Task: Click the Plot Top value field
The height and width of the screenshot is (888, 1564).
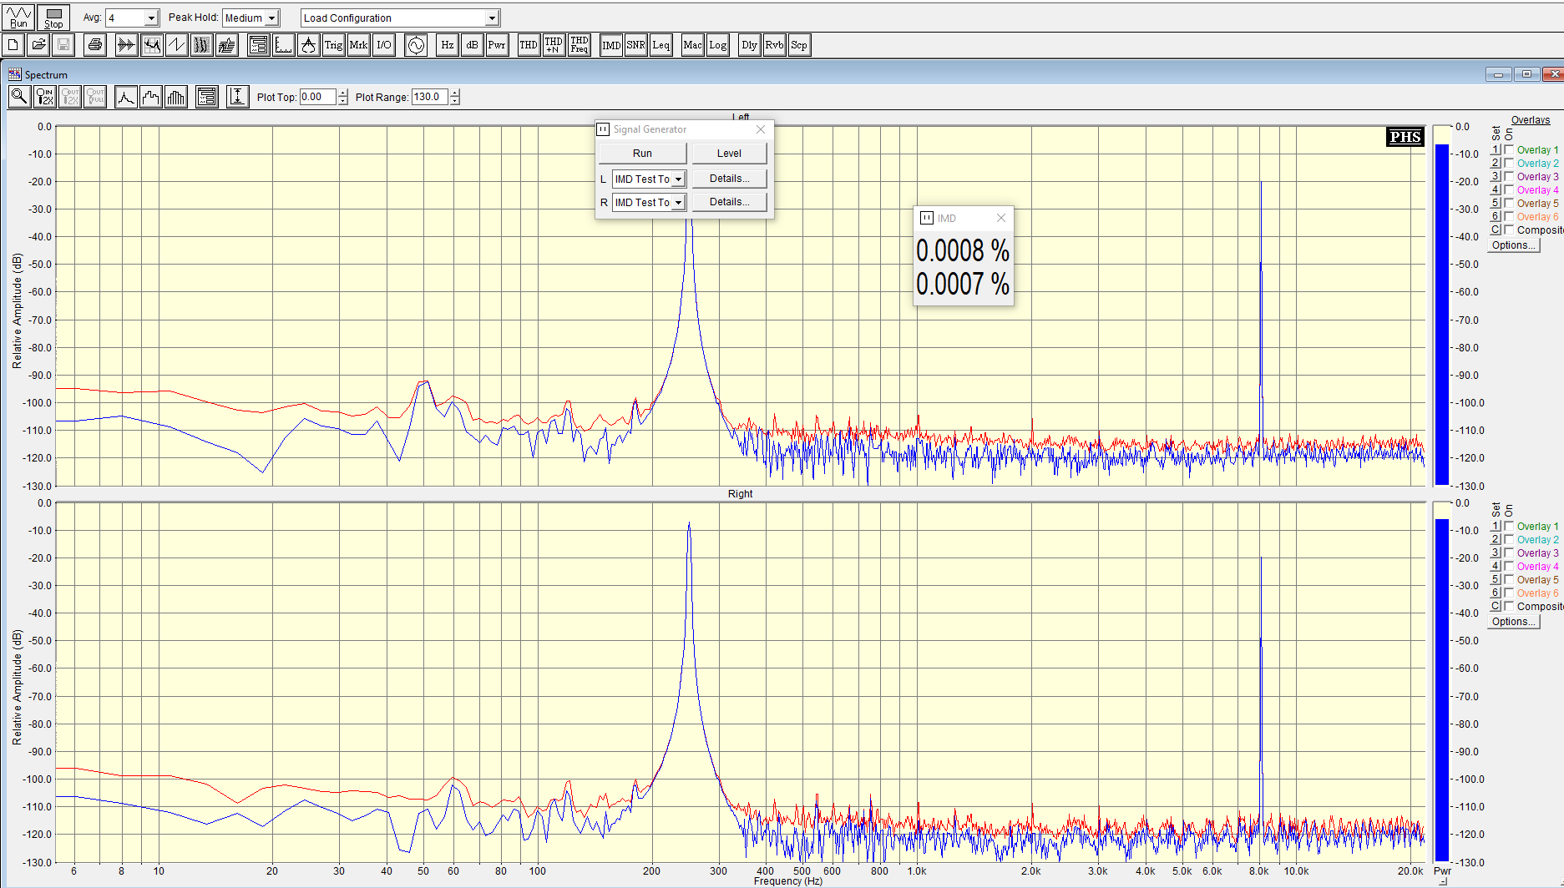Action: tap(318, 97)
